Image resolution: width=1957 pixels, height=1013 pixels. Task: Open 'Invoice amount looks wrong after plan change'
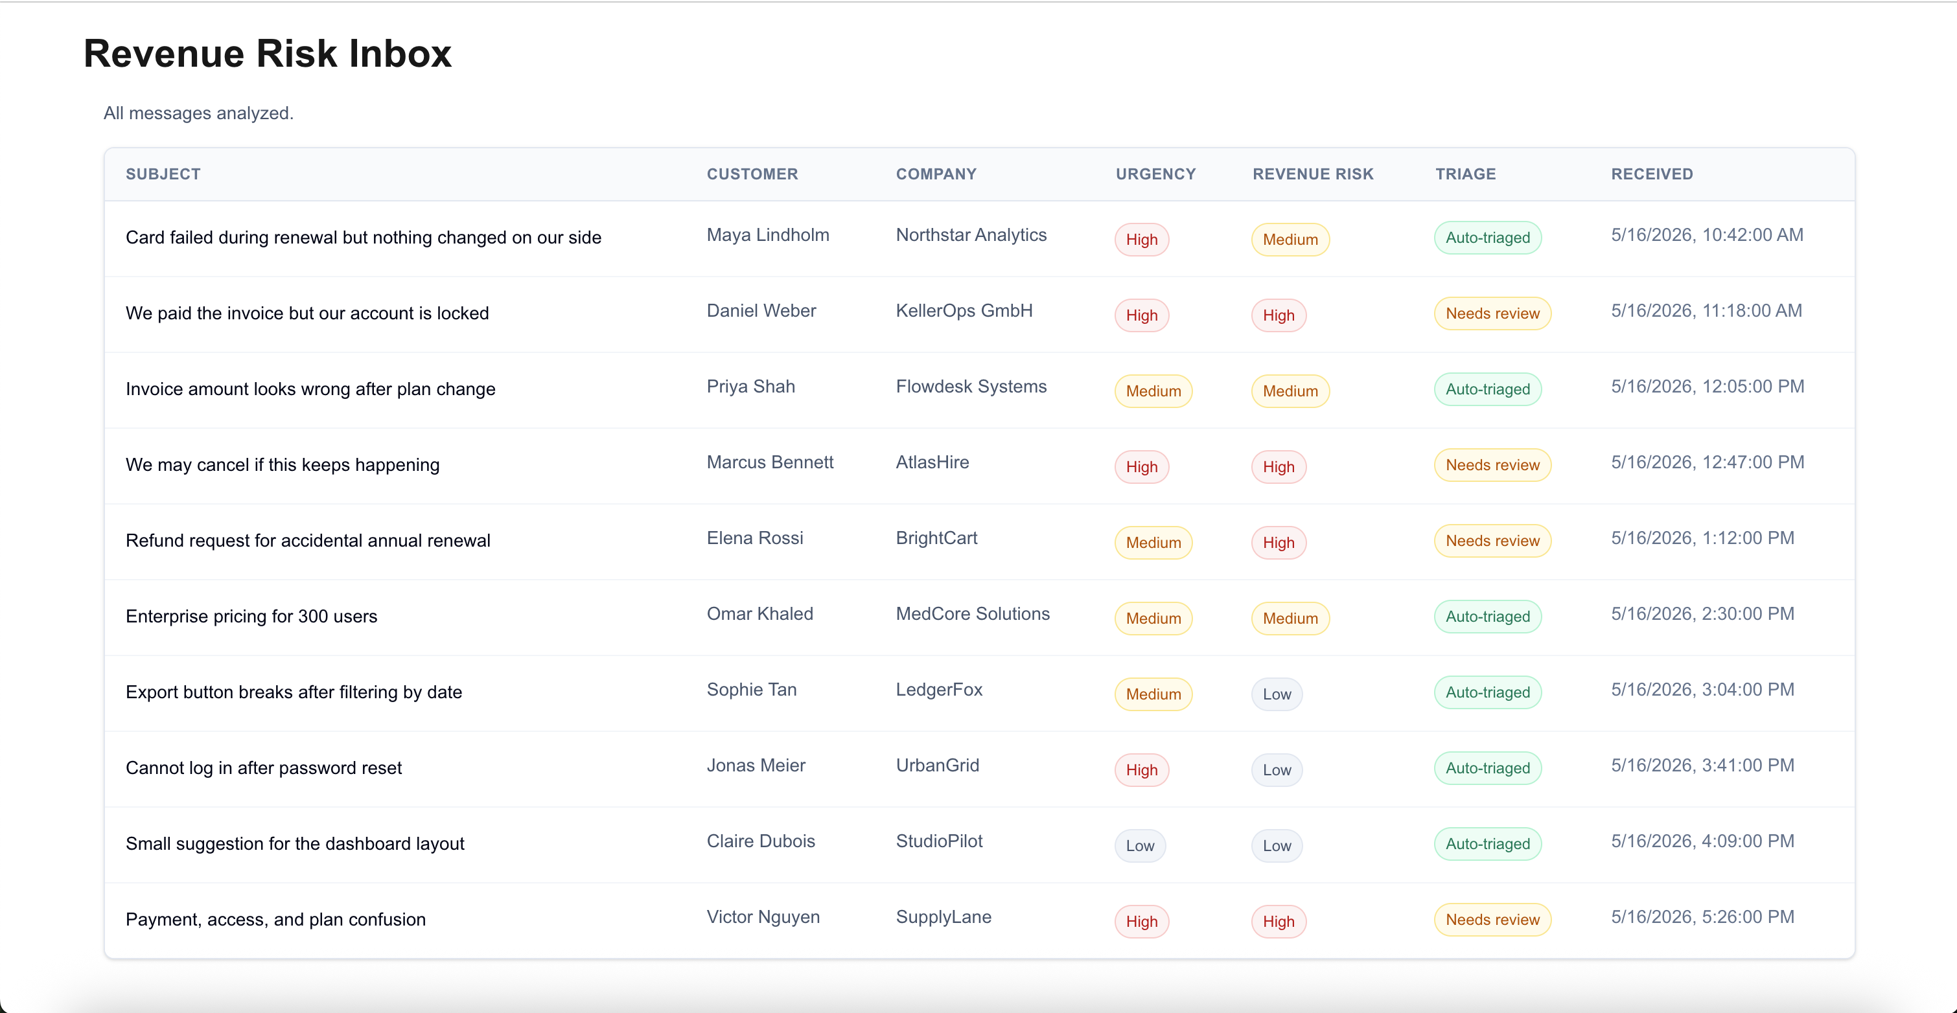coord(310,389)
